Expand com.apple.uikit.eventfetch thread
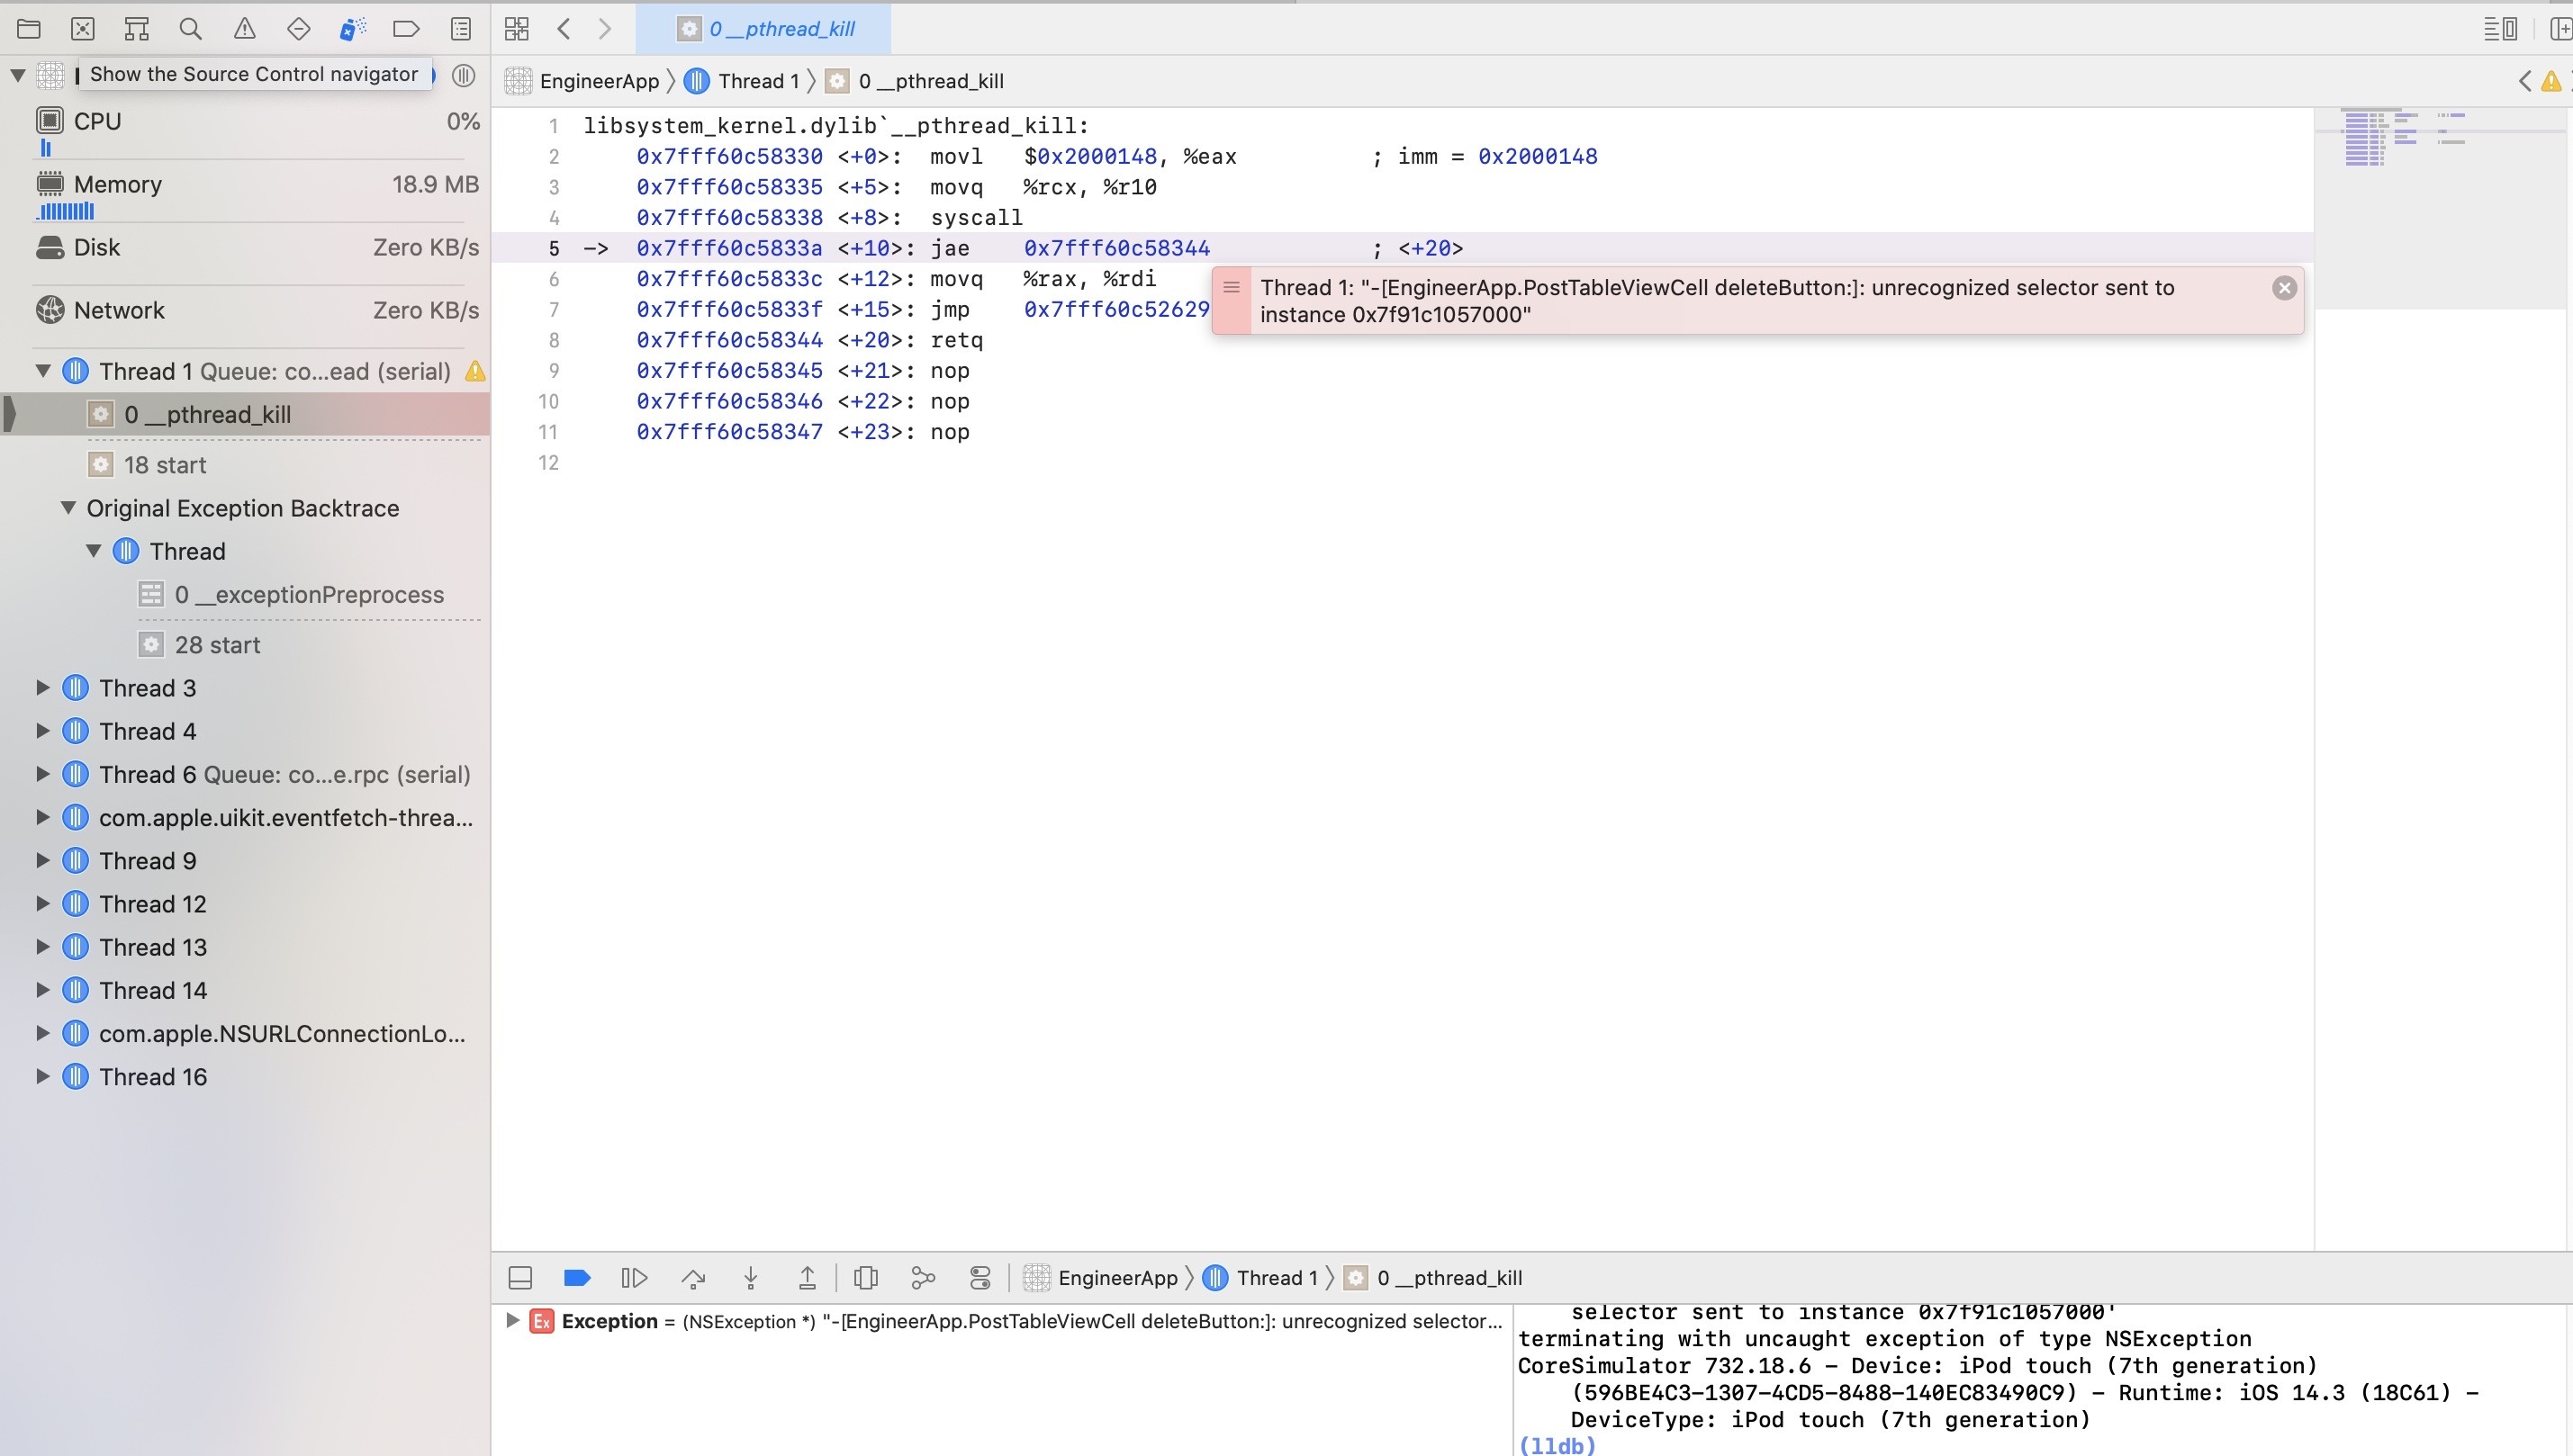Image resolution: width=2573 pixels, height=1456 pixels. click(x=43, y=817)
